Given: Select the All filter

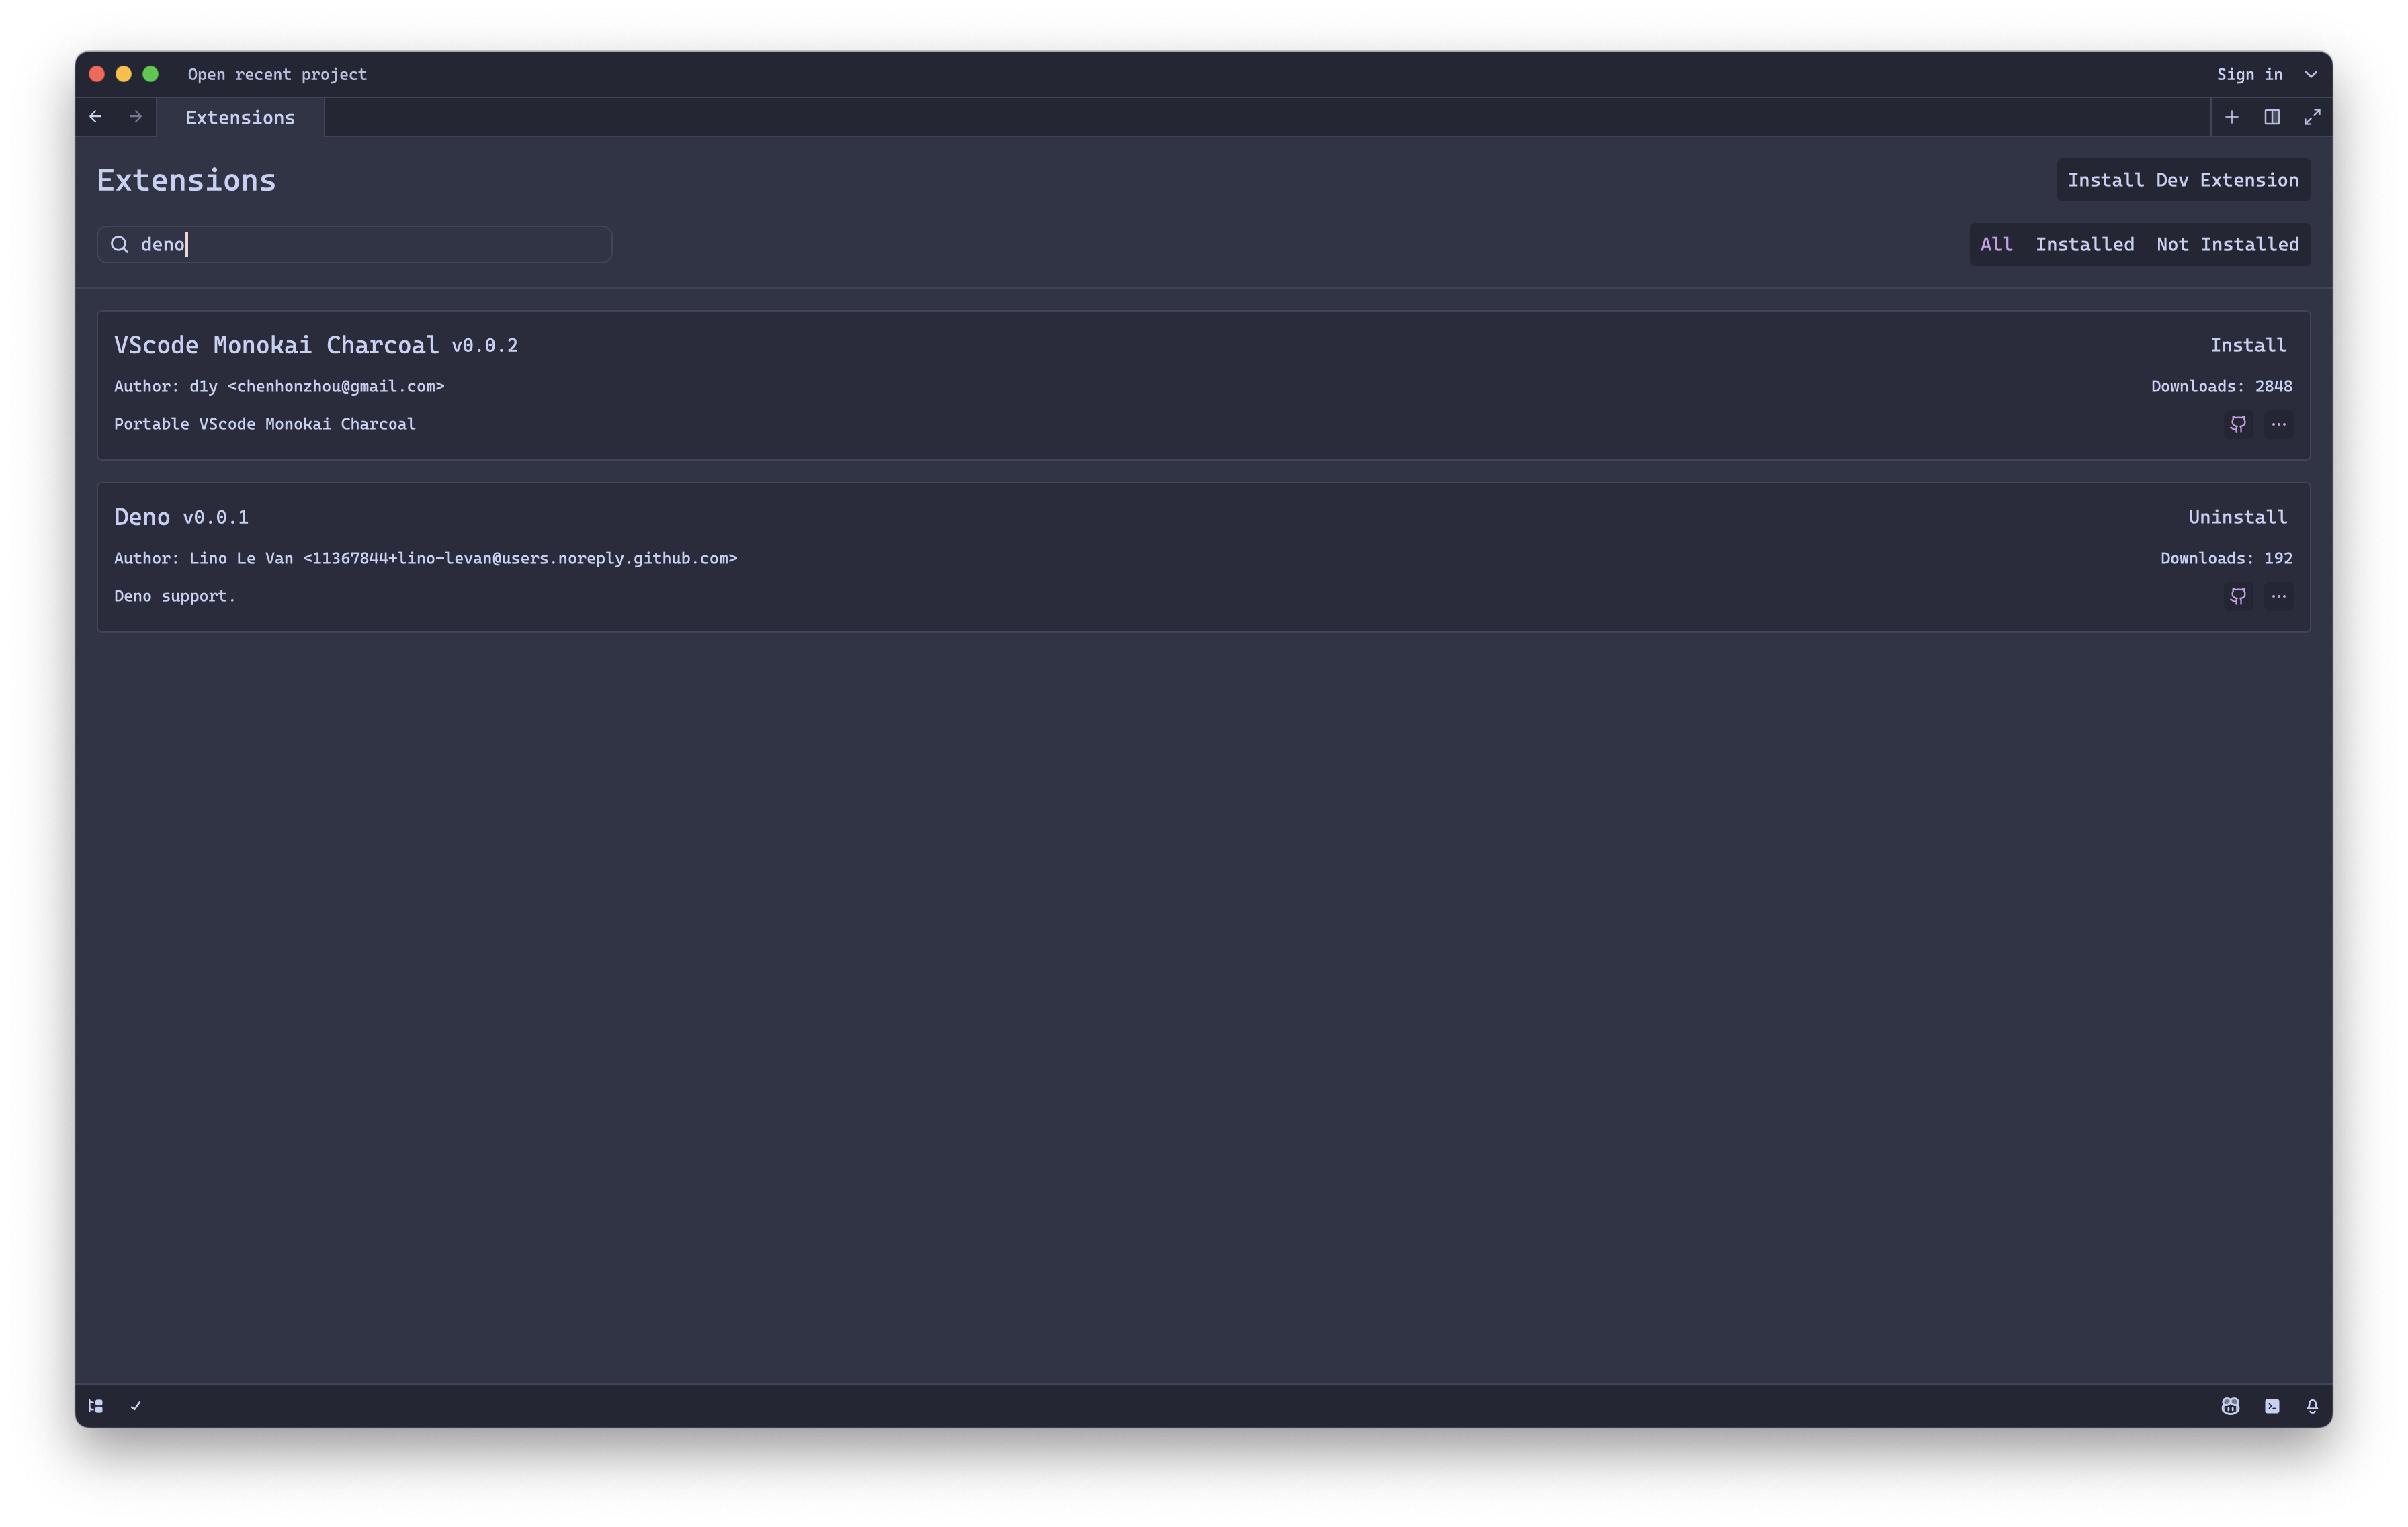Looking at the screenshot, I should pyautogui.click(x=1996, y=245).
